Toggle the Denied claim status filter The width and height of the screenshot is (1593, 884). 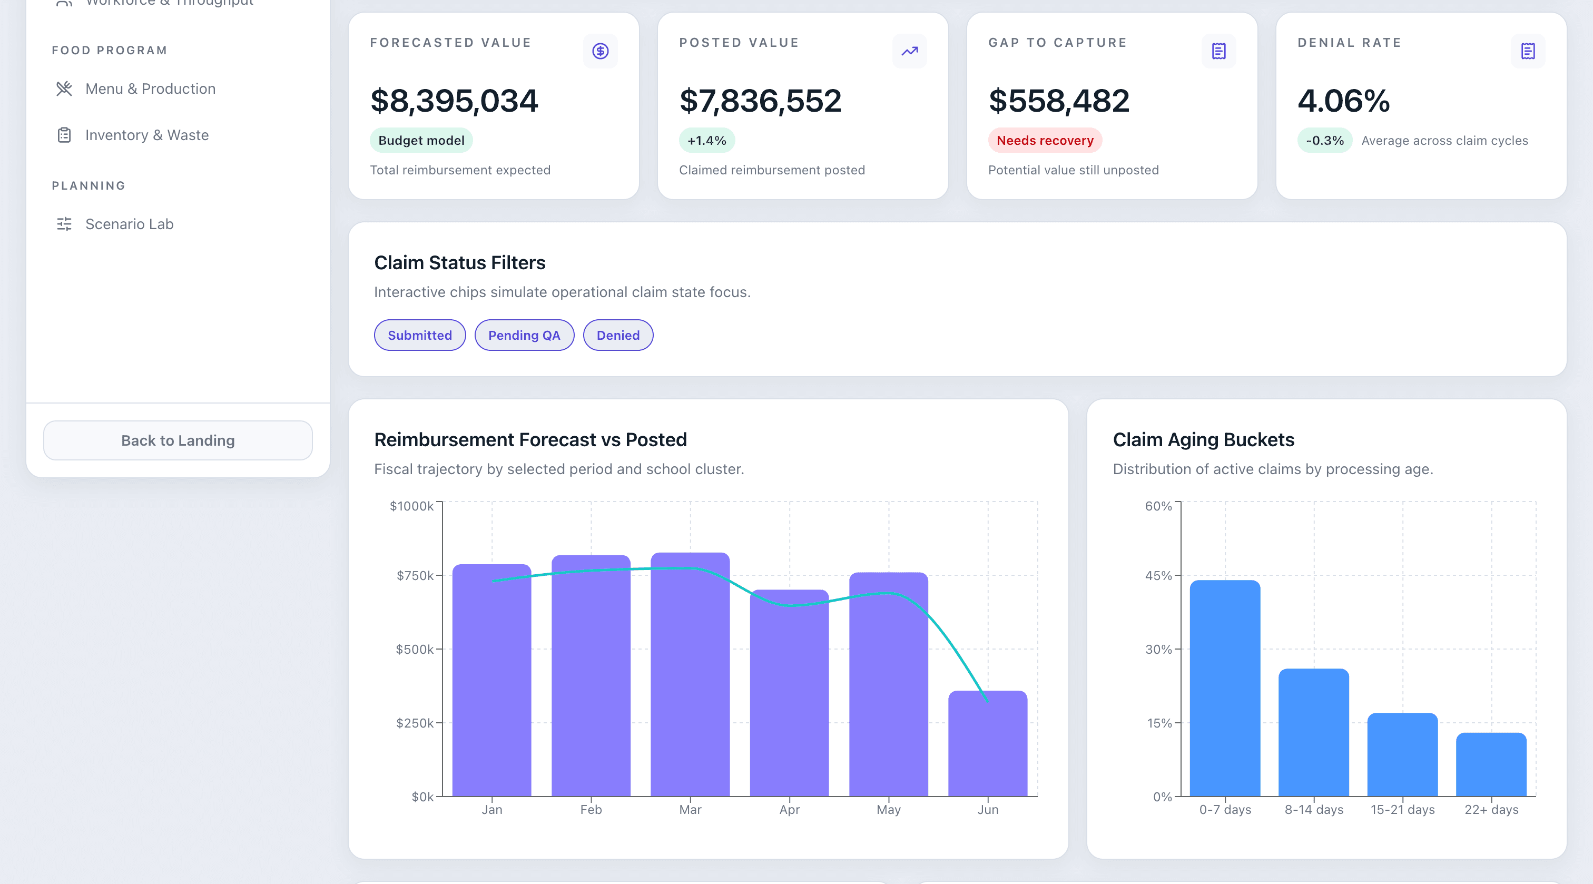coord(618,335)
